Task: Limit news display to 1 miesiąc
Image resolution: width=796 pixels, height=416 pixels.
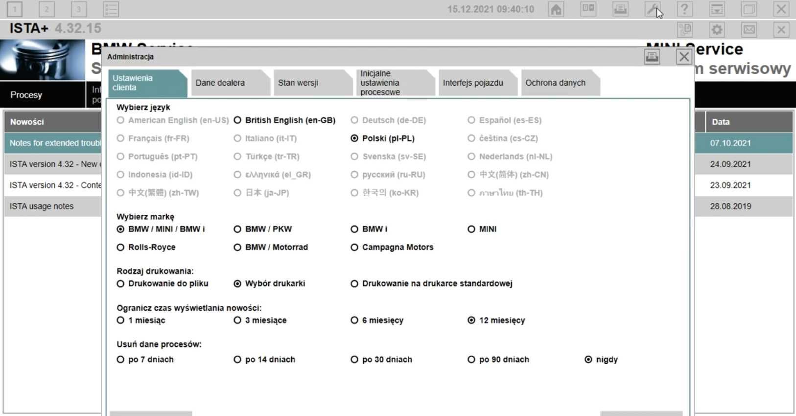Action: point(141,321)
